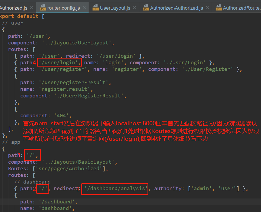
Task: Click the 'admin' authority string
Action: (201, 189)
